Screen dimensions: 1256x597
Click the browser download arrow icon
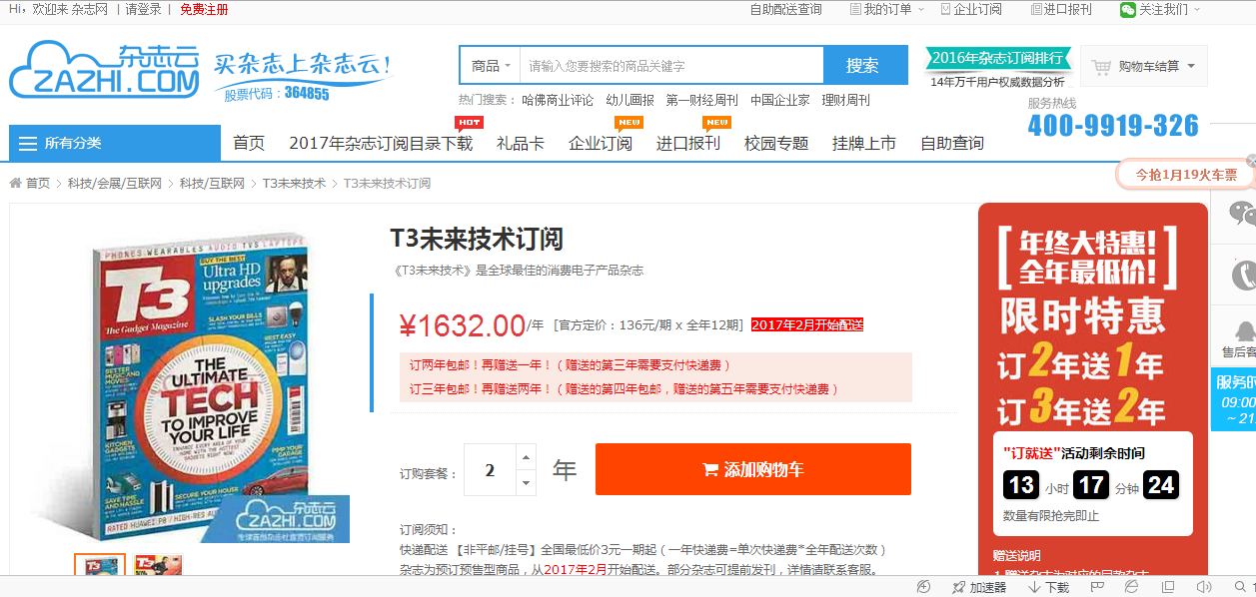1034,587
